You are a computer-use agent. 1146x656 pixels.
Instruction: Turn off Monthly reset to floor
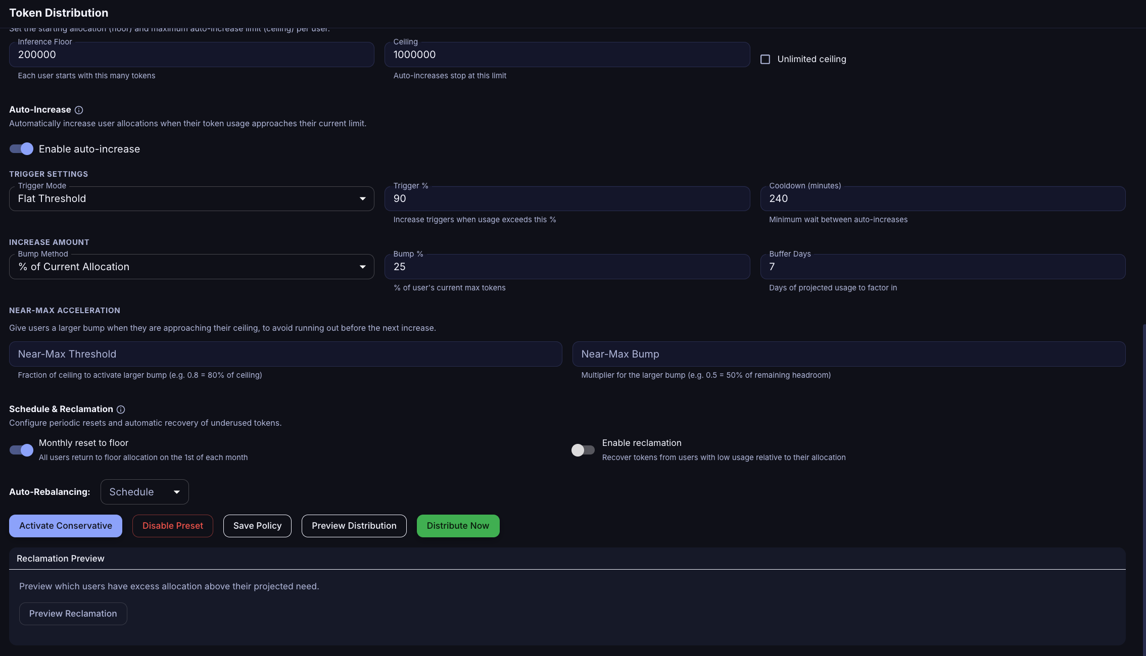click(x=21, y=450)
